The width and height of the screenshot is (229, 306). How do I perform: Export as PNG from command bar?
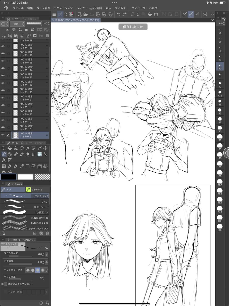pyautogui.click(x=104, y=15)
